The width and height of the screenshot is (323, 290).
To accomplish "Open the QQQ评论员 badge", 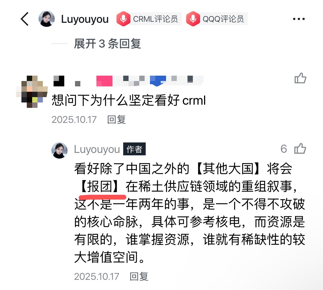I will coord(217,19).
